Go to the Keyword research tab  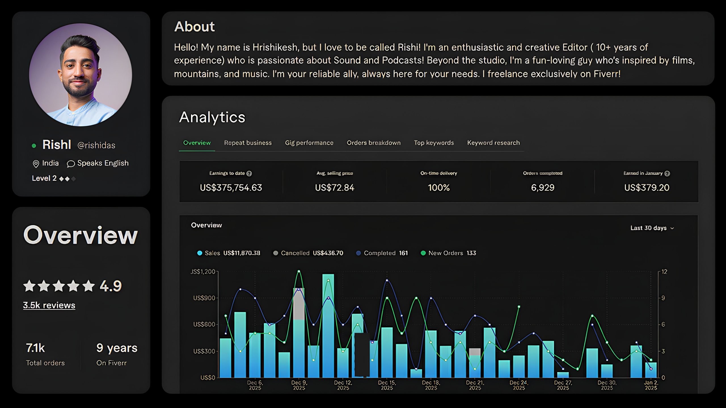[493, 143]
